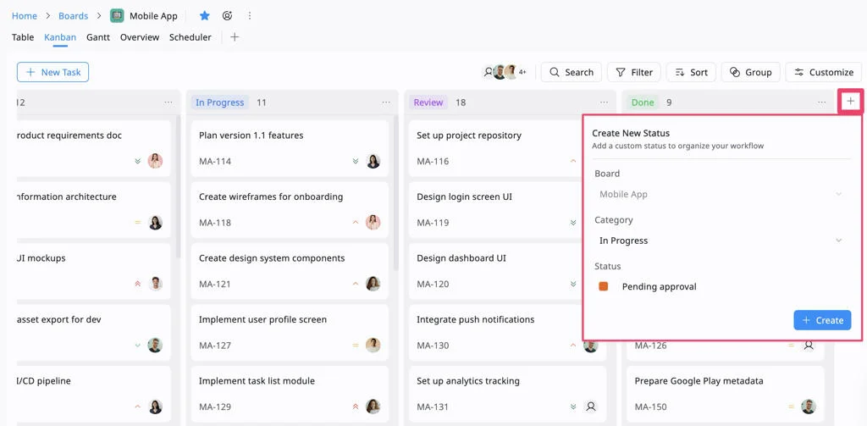Open the In Progress column three-dot menu
The image size is (867, 426).
click(x=386, y=102)
